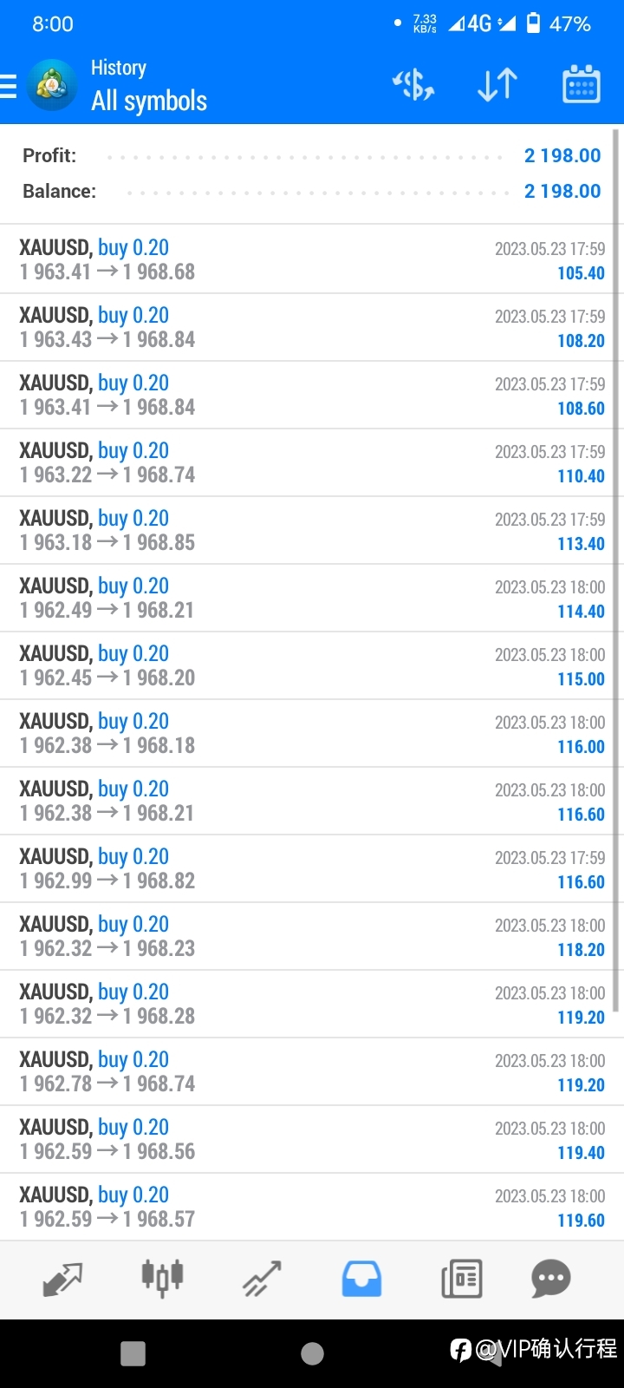
Task: Click the All symbols header title
Action: (149, 101)
